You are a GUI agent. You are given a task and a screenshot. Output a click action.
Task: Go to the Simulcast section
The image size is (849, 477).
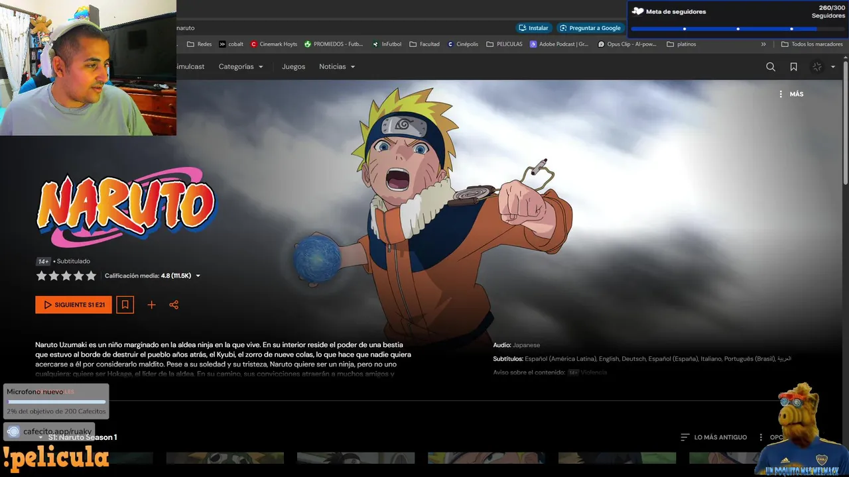(191, 67)
